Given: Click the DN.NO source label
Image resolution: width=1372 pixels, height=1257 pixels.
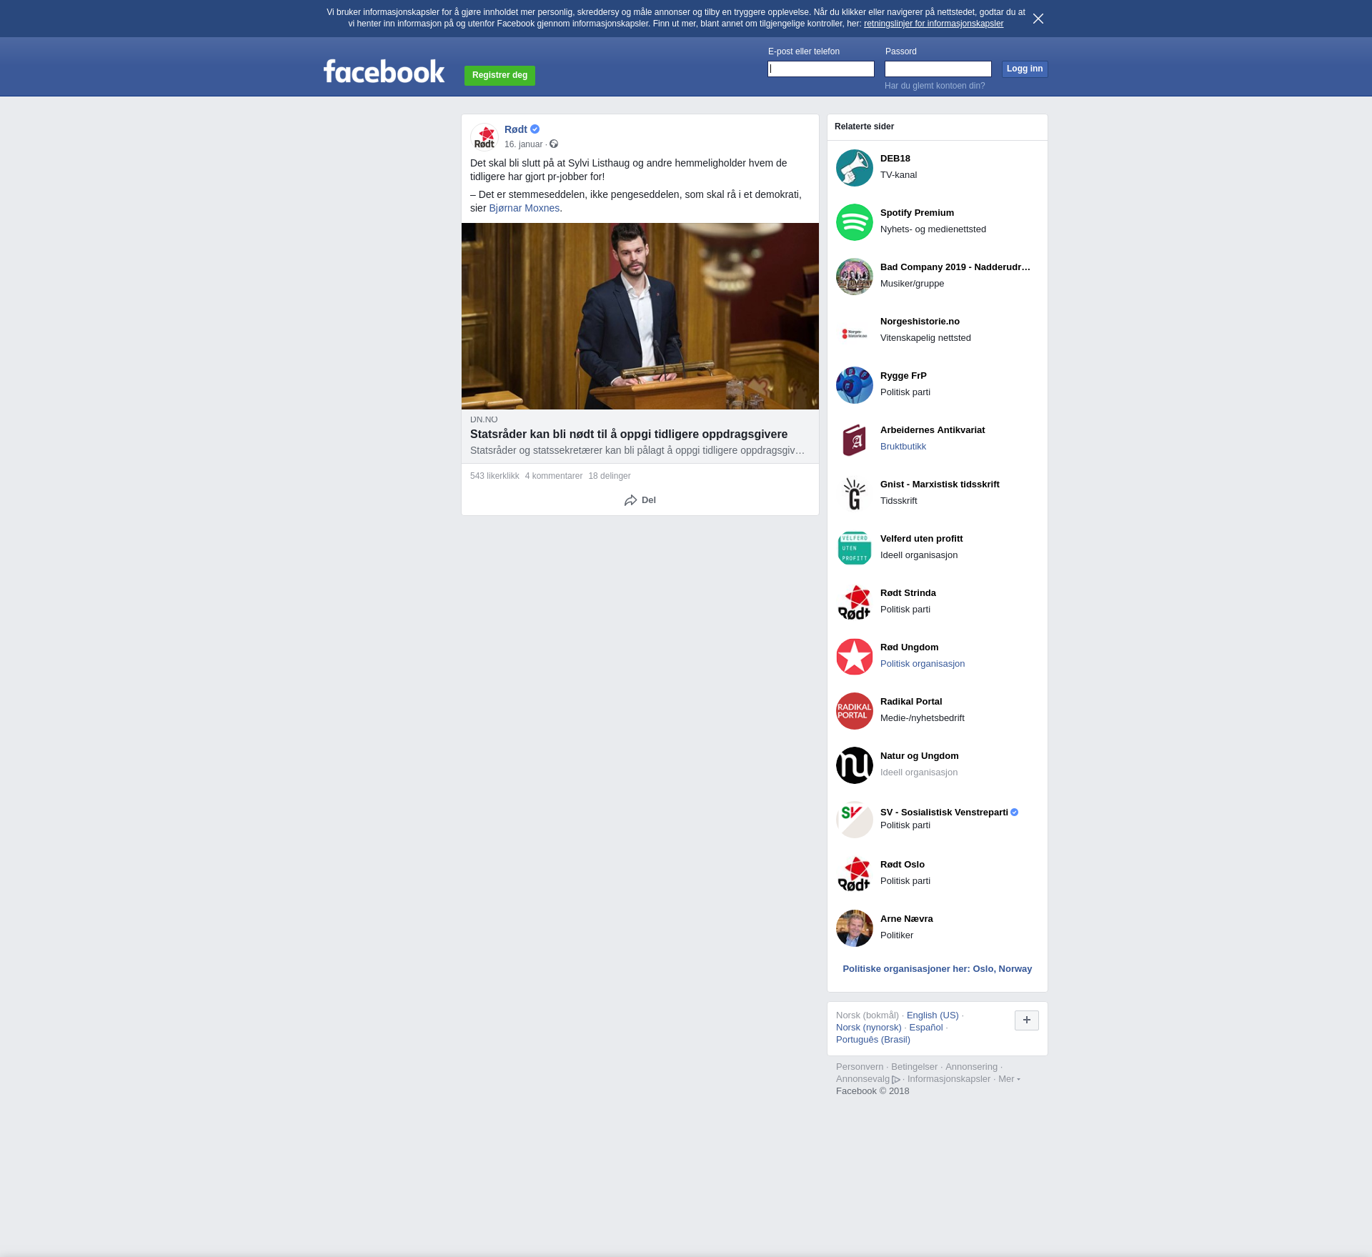Looking at the screenshot, I should click(484, 419).
